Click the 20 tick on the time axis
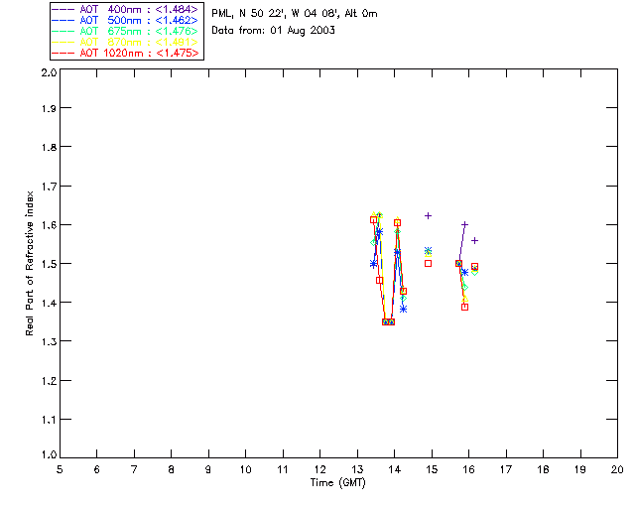The height and width of the screenshot is (508, 635). pos(617,468)
